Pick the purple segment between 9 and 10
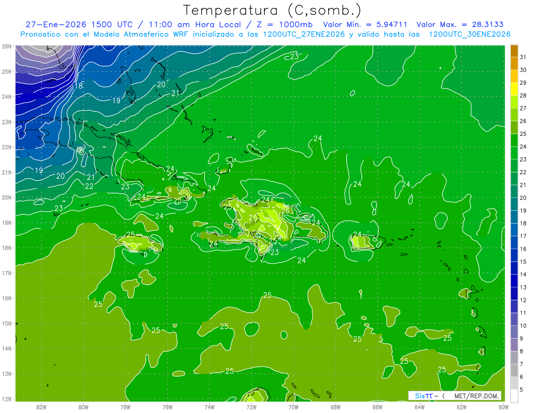This screenshot has height=413, width=535. (514, 332)
